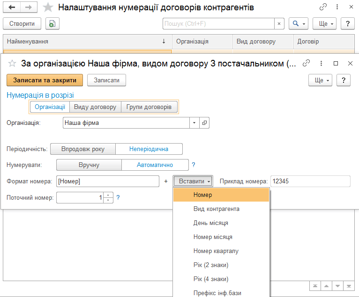
Task: Open three-dot menu in main window title
Action: 337,7
